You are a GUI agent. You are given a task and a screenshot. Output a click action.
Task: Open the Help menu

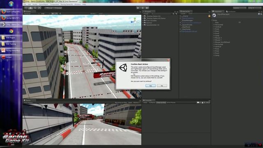pos(84,5)
